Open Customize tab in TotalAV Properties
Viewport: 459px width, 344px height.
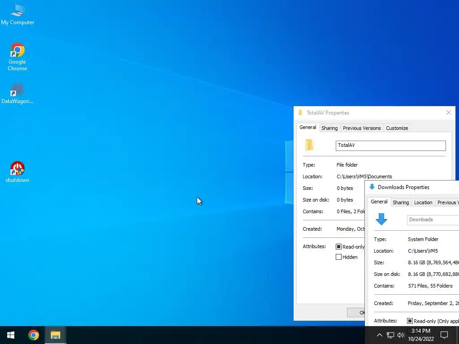point(397,128)
